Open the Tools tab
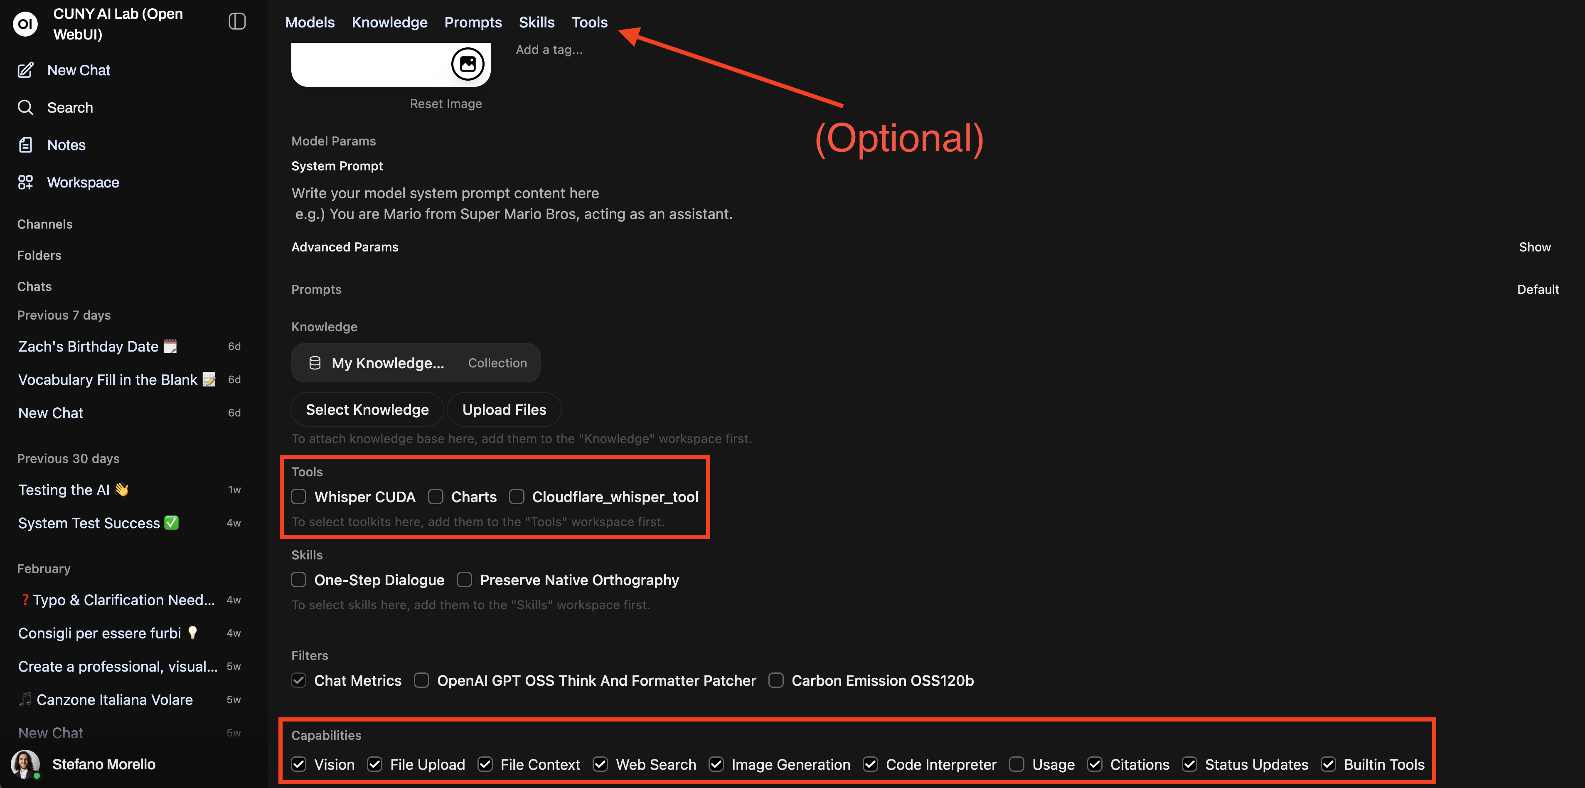 (x=589, y=22)
